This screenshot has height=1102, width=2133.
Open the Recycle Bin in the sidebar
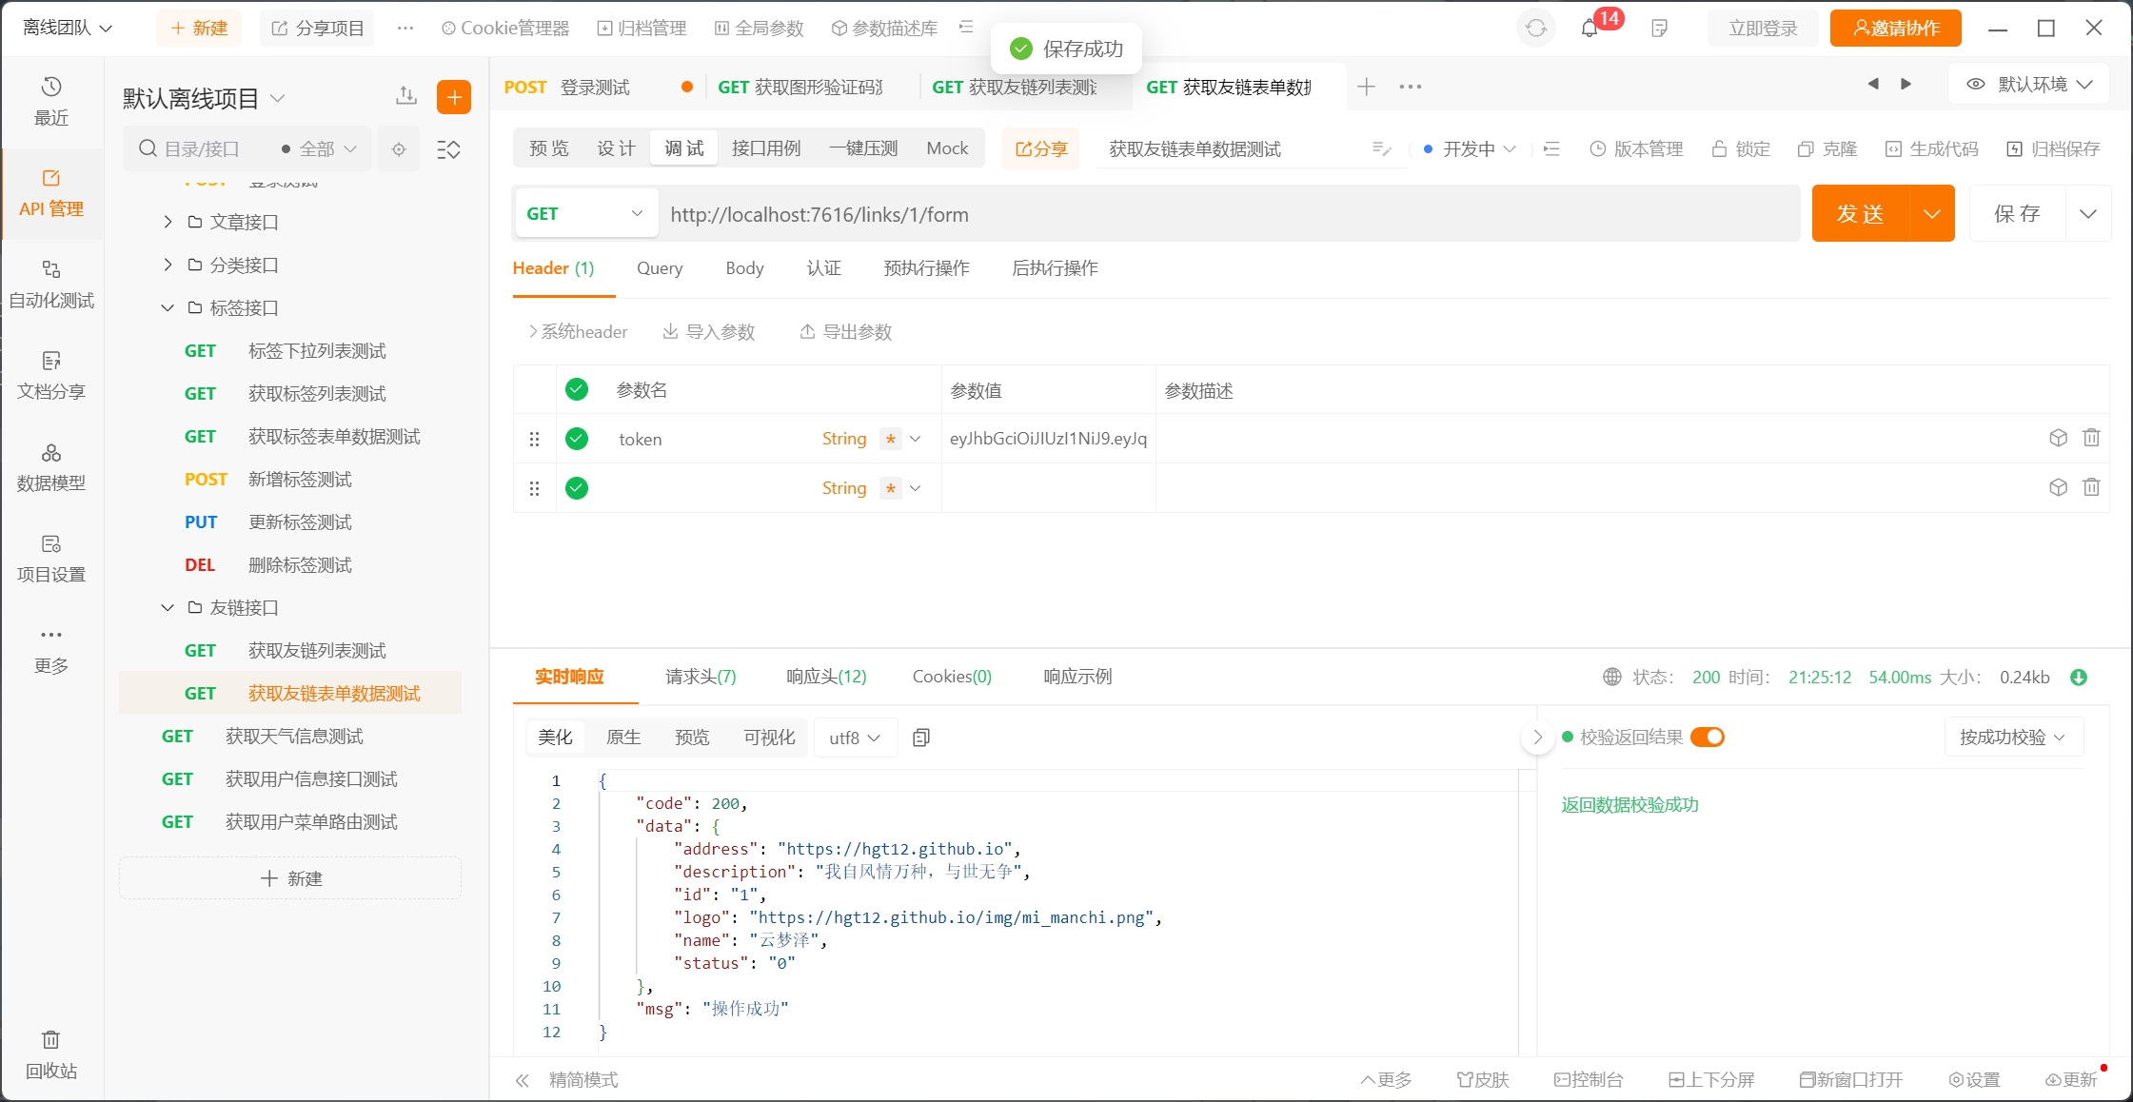point(51,1053)
